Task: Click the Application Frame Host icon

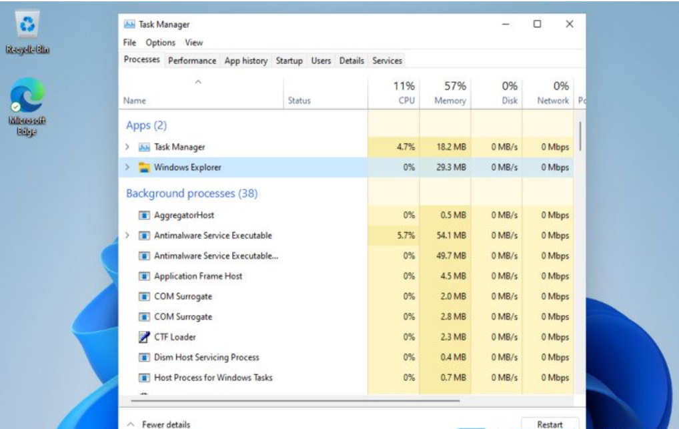Action: point(143,276)
